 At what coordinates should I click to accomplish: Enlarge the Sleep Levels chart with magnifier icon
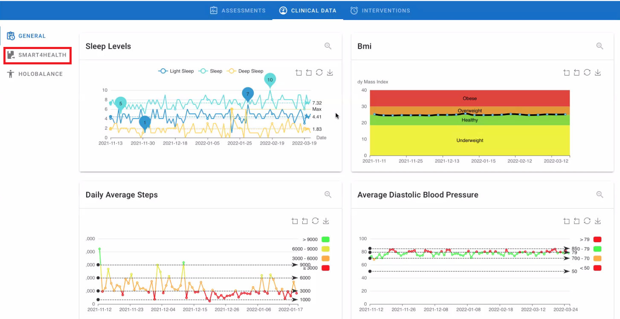pyautogui.click(x=328, y=46)
